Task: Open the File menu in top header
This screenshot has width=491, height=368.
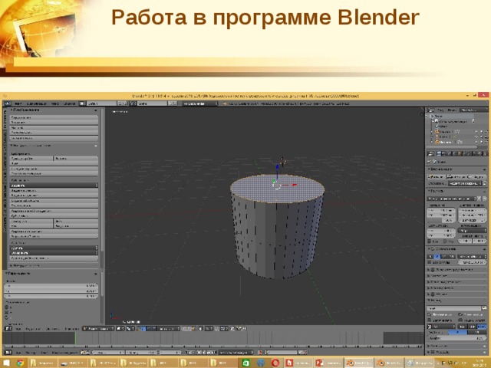Action: click(x=18, y=103)
